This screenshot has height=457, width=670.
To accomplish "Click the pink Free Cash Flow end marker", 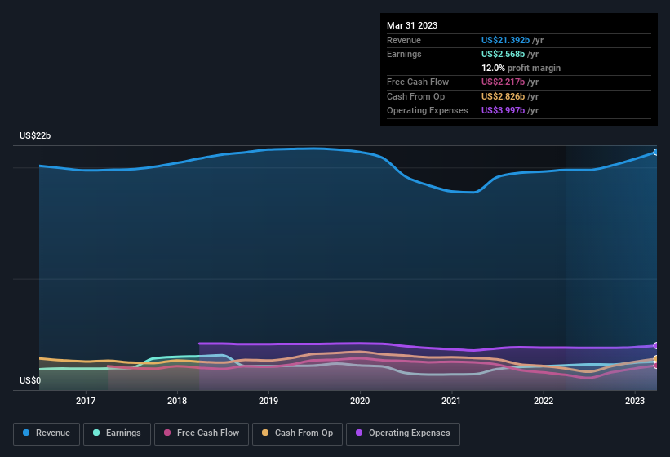I will pyautogui.click(x=656, y=366).
